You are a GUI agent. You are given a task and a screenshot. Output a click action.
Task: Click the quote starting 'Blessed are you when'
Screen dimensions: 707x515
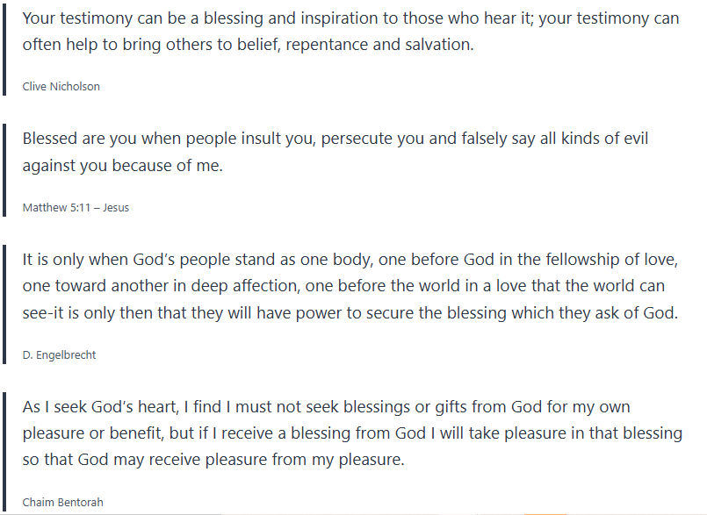(x=335, y=139)
